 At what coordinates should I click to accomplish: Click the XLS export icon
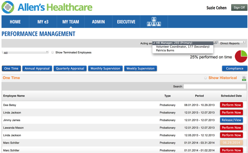point(244,78)
